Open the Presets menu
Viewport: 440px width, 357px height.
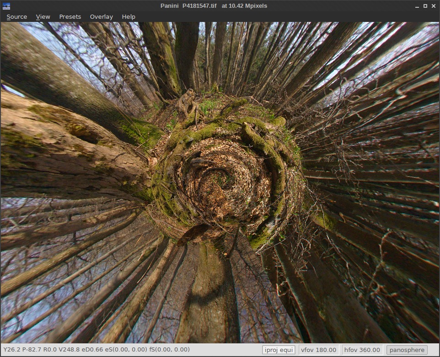[70, 17]
